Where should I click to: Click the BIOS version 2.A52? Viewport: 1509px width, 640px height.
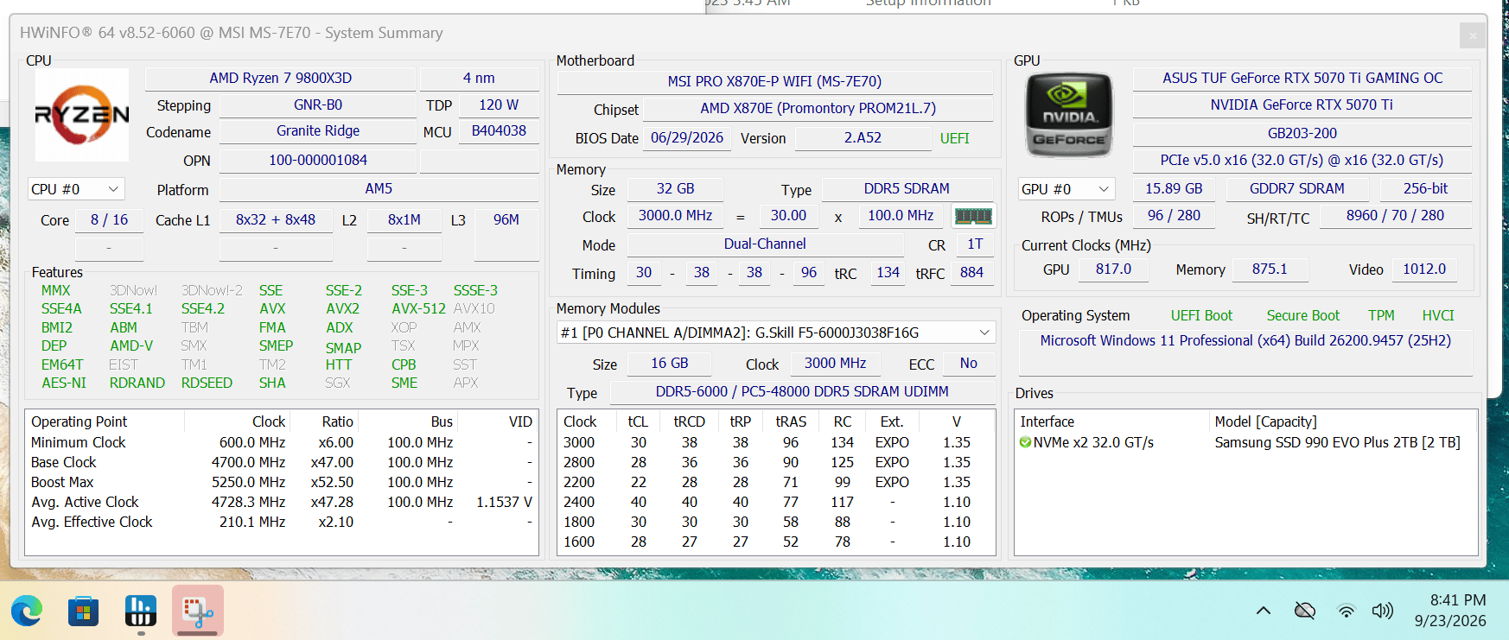click(863, 137)
